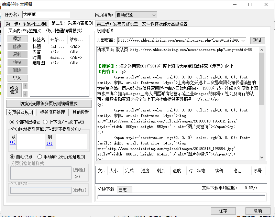
Task: Switch to the 标签循环处理 tab
Action: (53, 112)
